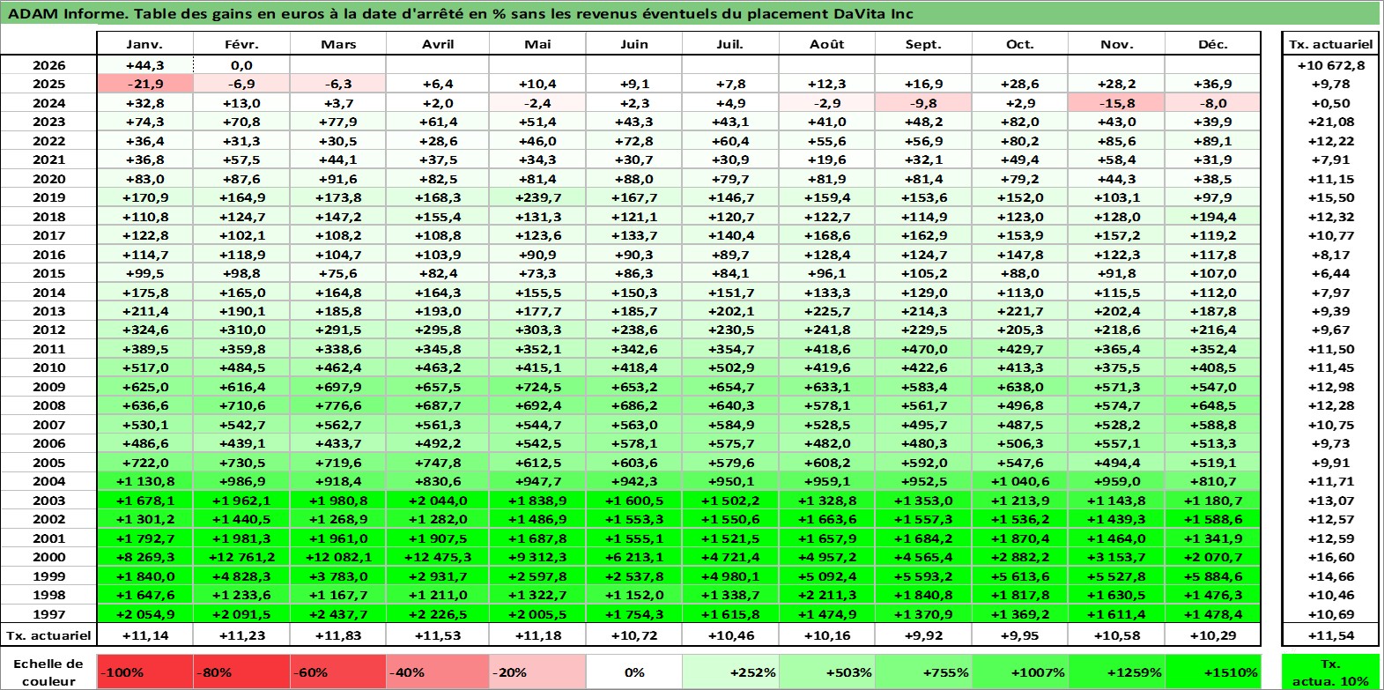Click the 'Août' column header
Image resolution: width=1384 pixels, height=690 pixels.
[x=827, y=44]
